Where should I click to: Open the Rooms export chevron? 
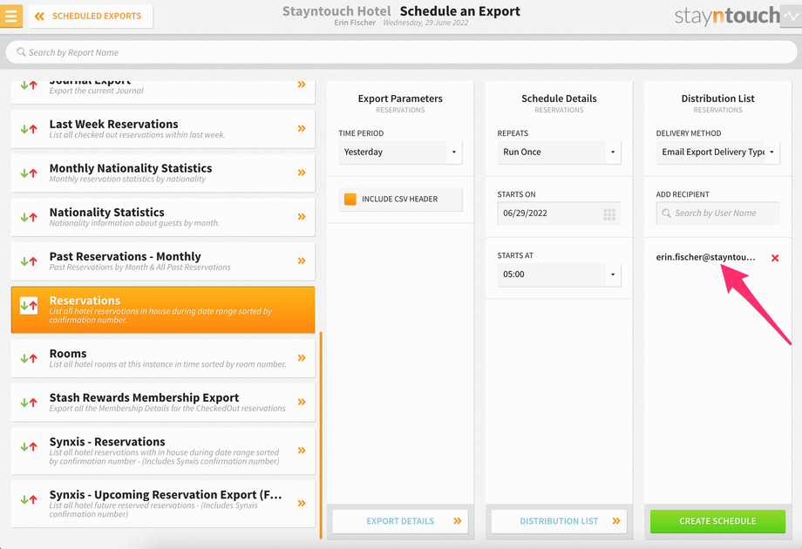[302, 358]
